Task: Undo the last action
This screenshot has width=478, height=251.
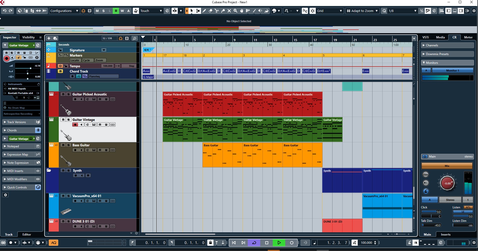Action: tap(4, 11)
